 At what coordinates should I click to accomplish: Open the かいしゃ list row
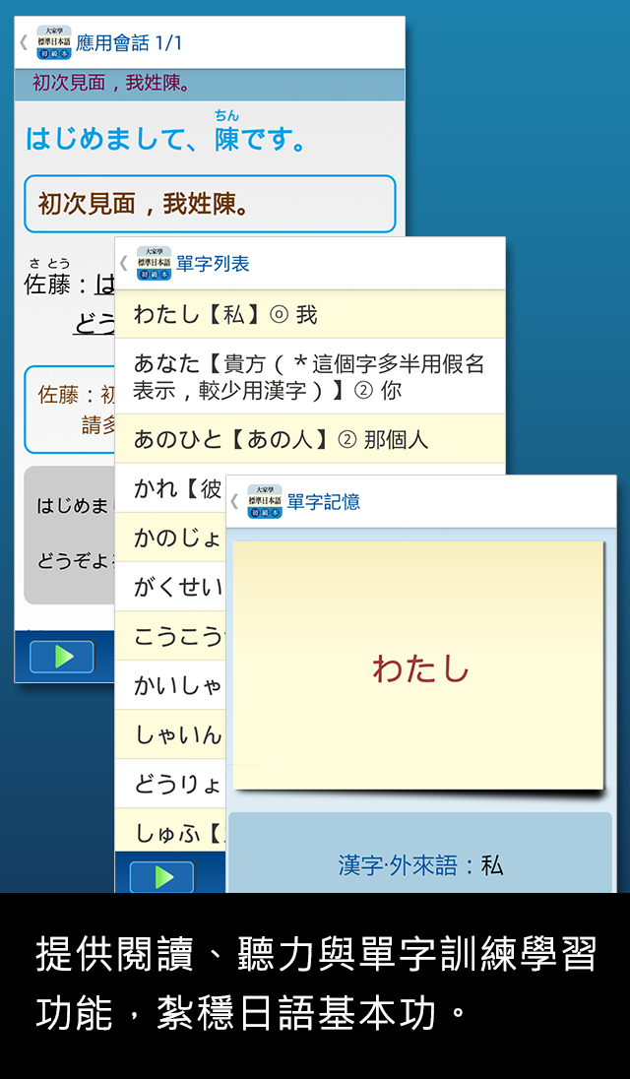pyautogui.click(x=170, y=685)
